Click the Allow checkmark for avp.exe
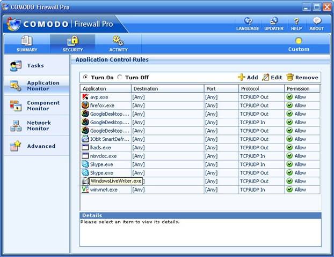Screen dimensions: 334x257 pyautogui.click(x=289, y=97)
